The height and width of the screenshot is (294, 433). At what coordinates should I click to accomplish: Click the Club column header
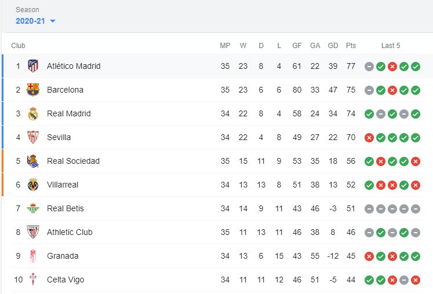[18, 46]
